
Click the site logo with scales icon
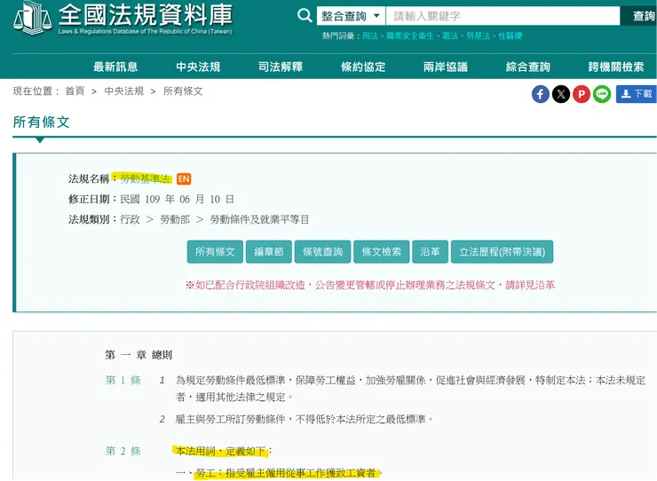pyautogui.click(x=123, y=19)
